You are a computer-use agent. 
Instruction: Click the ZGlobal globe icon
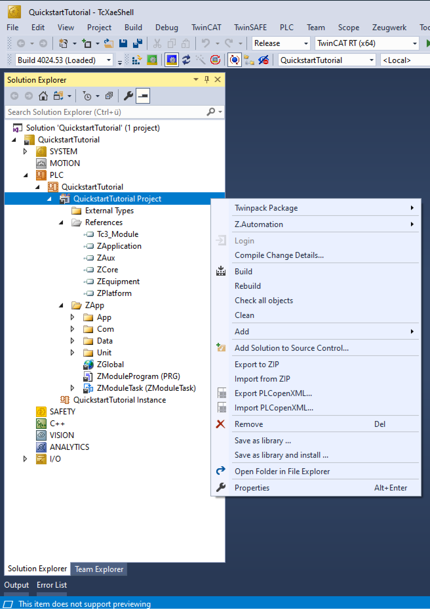pyautogui.click(x=88, y=365)
